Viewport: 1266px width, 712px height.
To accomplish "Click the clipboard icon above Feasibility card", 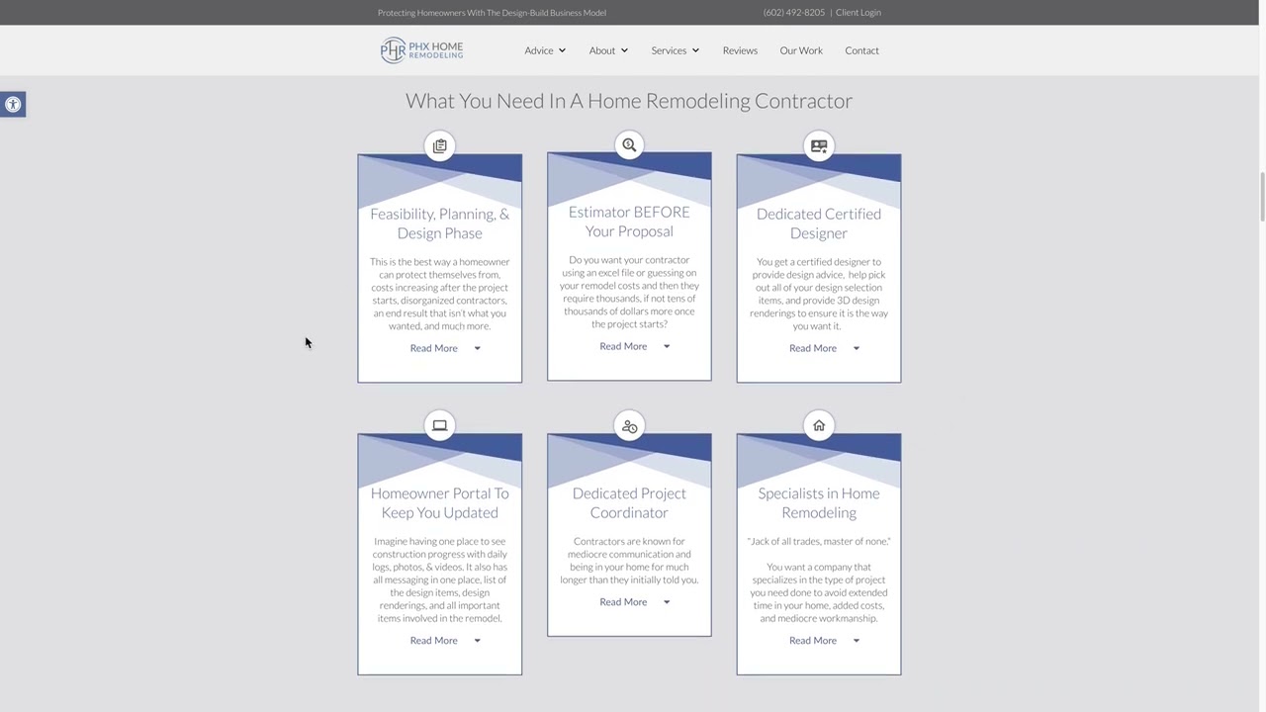I will click(440, 146).
